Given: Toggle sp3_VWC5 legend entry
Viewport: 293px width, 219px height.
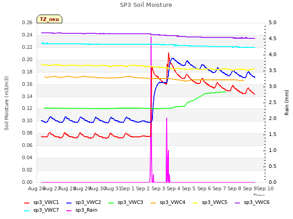Looking at the screenshot, I should pyautogui.click(x=210, y=203).
